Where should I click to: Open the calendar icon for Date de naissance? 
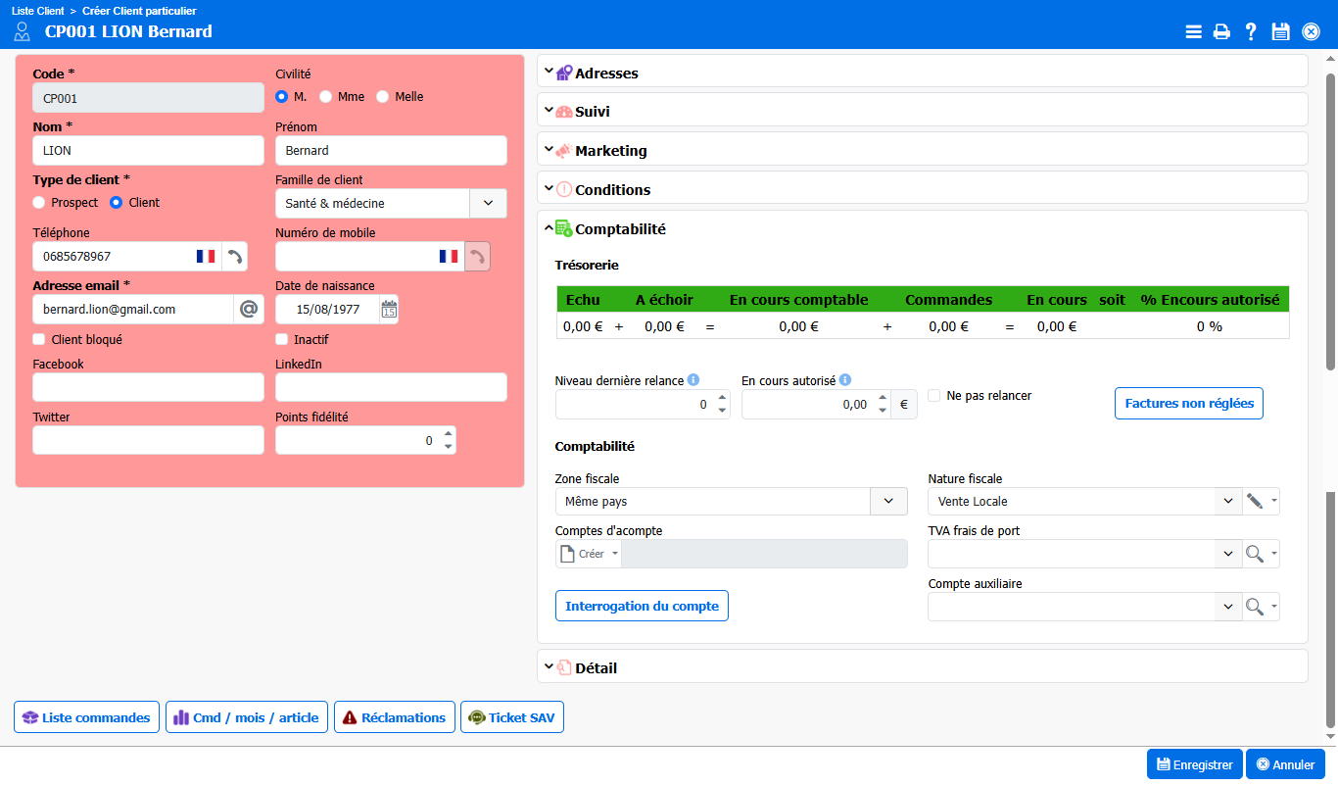(x=389, y=310)
